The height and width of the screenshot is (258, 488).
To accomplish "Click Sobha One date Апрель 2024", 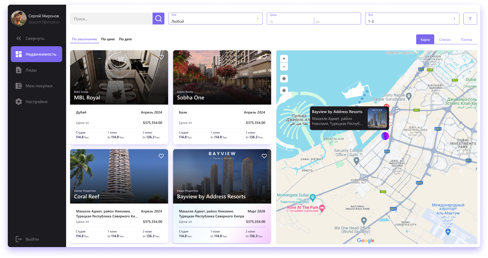I will pyautogui.click(x=254, y=112).
